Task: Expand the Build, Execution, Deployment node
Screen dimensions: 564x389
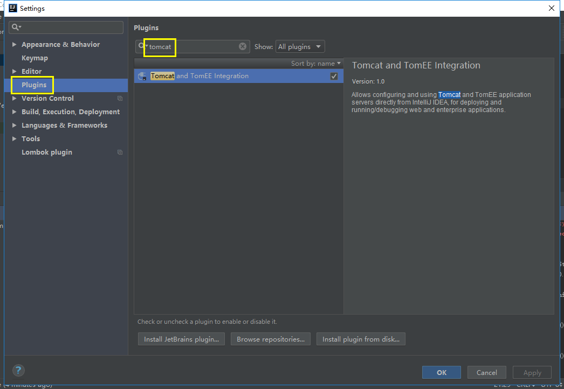Action: click(x=15, y=112)
